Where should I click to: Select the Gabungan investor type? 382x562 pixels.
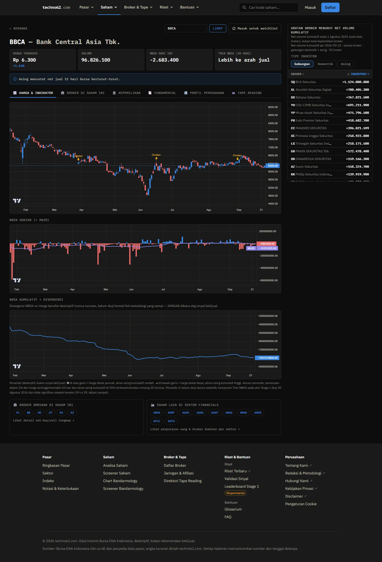click(x=302, y=64)
